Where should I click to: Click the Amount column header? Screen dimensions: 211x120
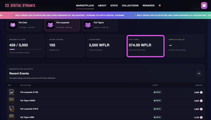[x=199, y=85]
